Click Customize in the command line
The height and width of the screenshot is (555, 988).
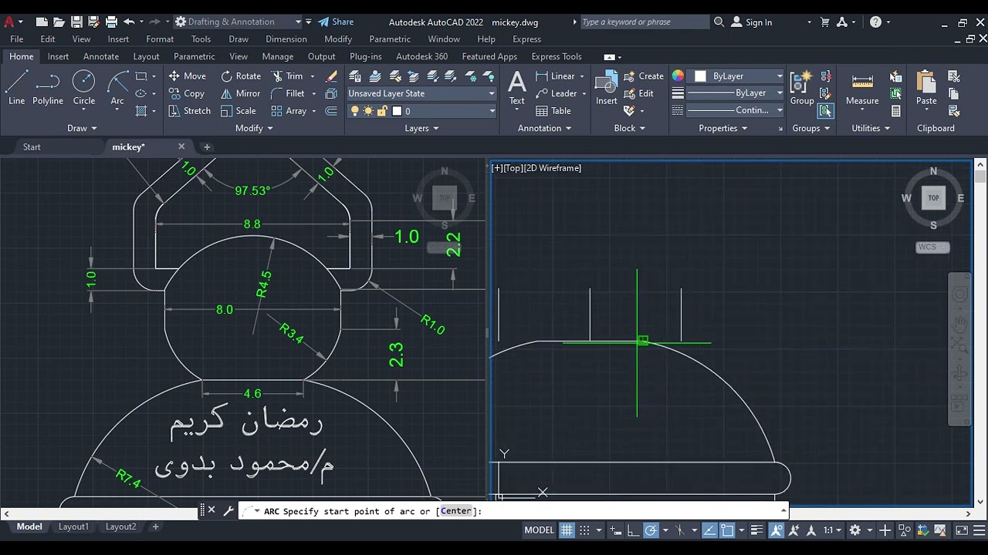click(228, 510)
